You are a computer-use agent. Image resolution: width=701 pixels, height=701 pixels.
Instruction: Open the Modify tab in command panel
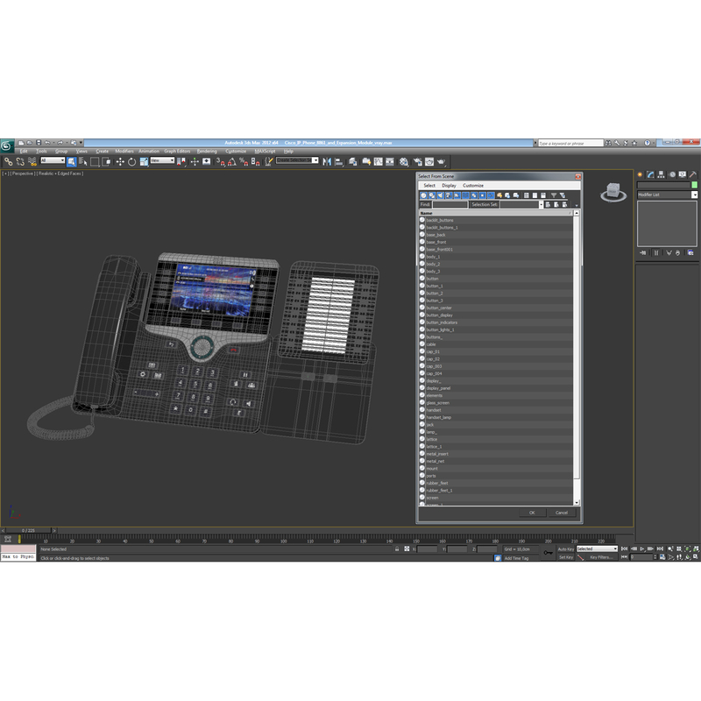click(649, 175)
